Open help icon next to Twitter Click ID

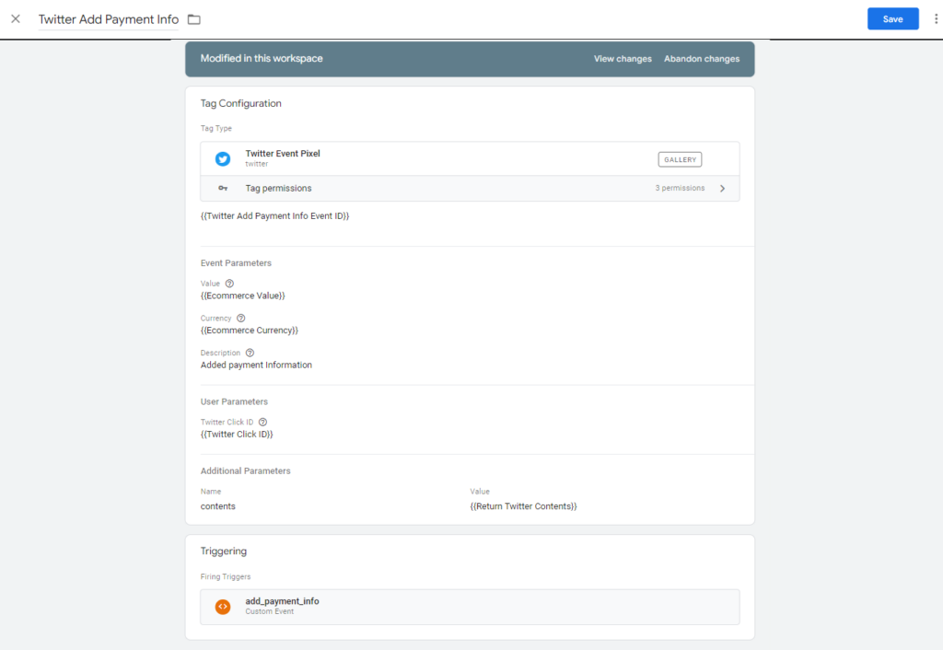click(262, 422)
